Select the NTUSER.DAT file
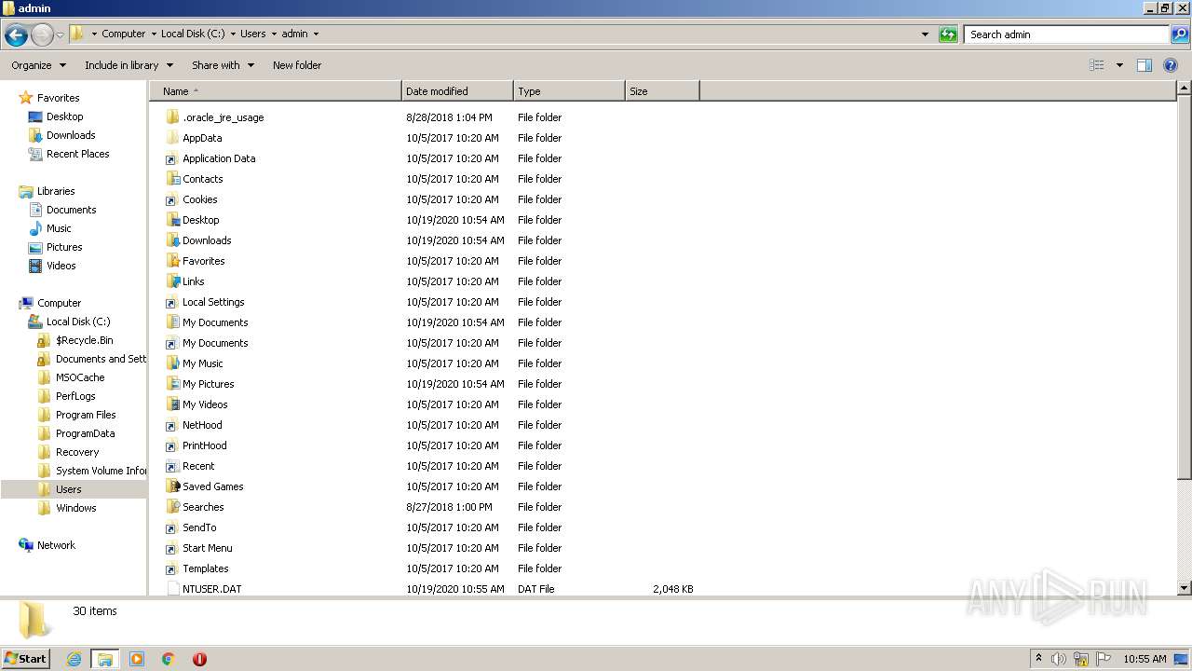Screen dimensions: 1192x671 point(211,589)
